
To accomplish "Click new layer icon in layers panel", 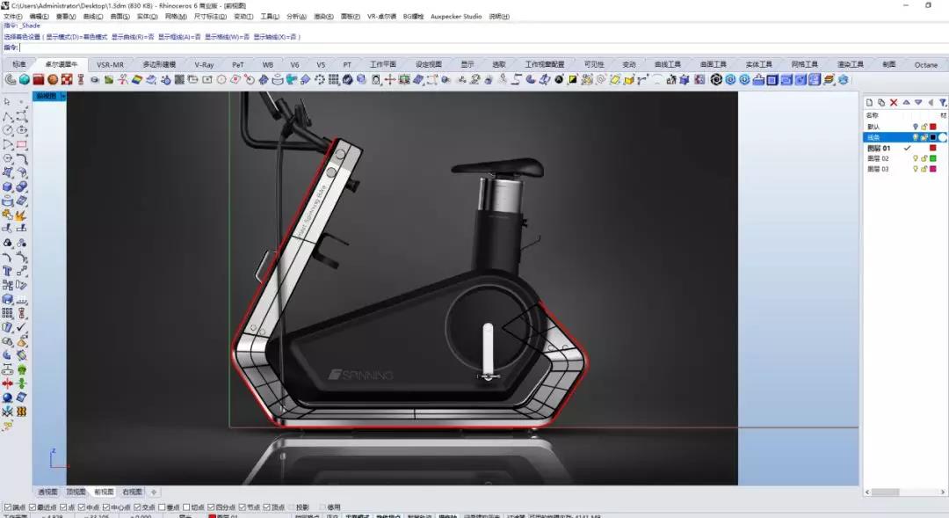I will coord(869,102).
